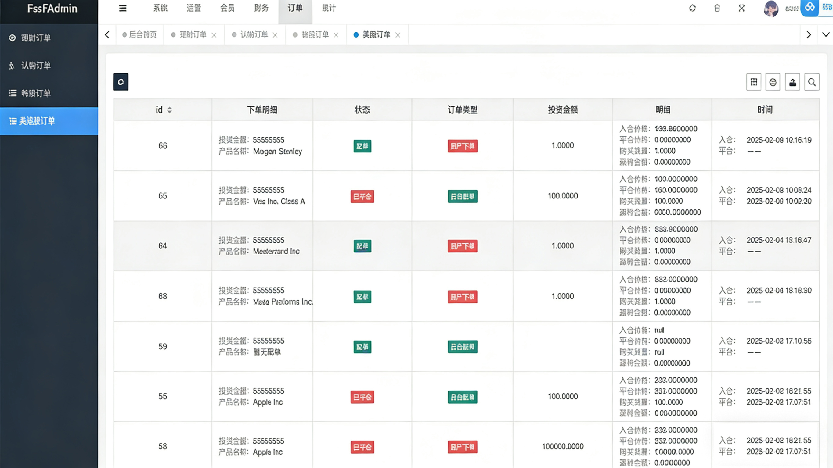Click the user avatar picture
Viewport: 833px width, 468px height.
click(771, 9)
